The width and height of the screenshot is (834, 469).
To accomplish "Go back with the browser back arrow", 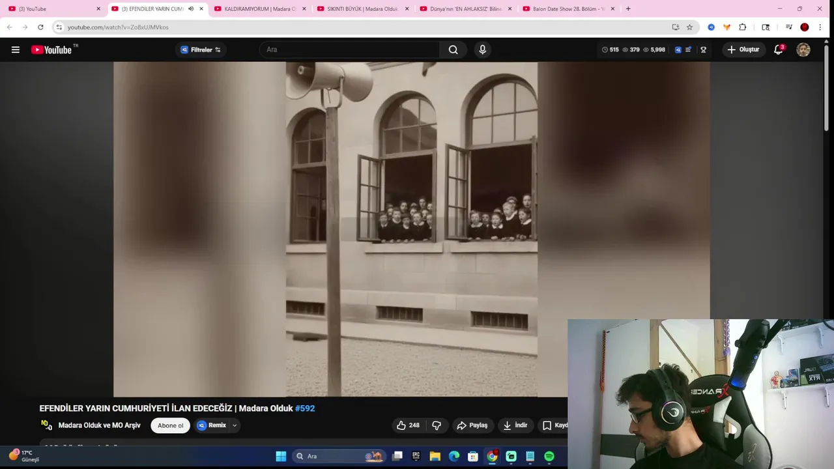I will coord(10,27).
